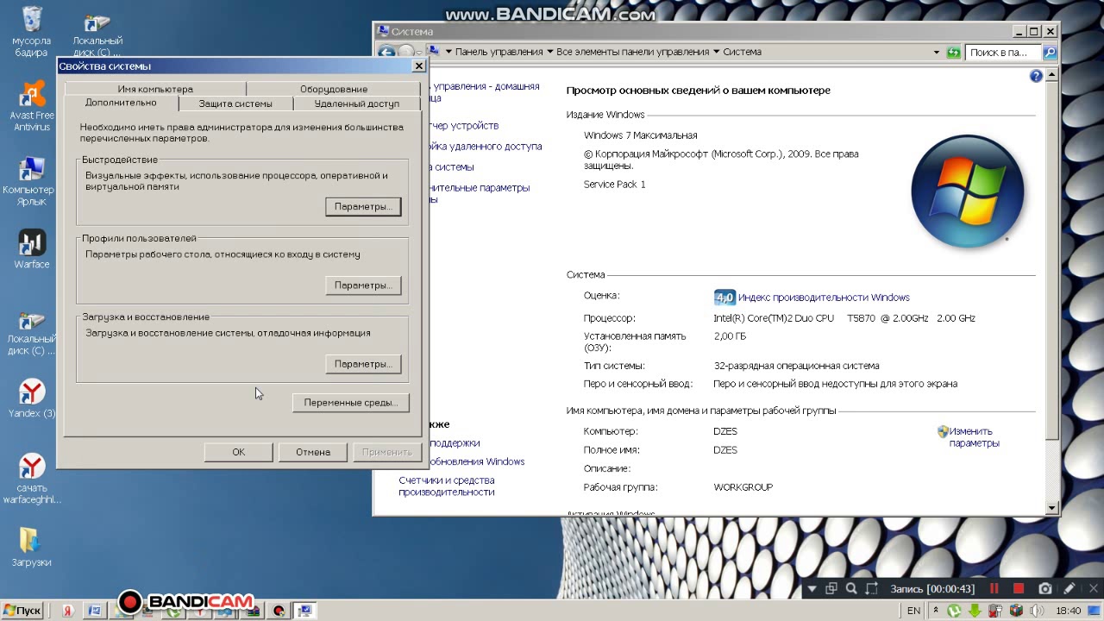Click the EN language indicator
This screenshot has width=1104, height=621.
point(913,611)
